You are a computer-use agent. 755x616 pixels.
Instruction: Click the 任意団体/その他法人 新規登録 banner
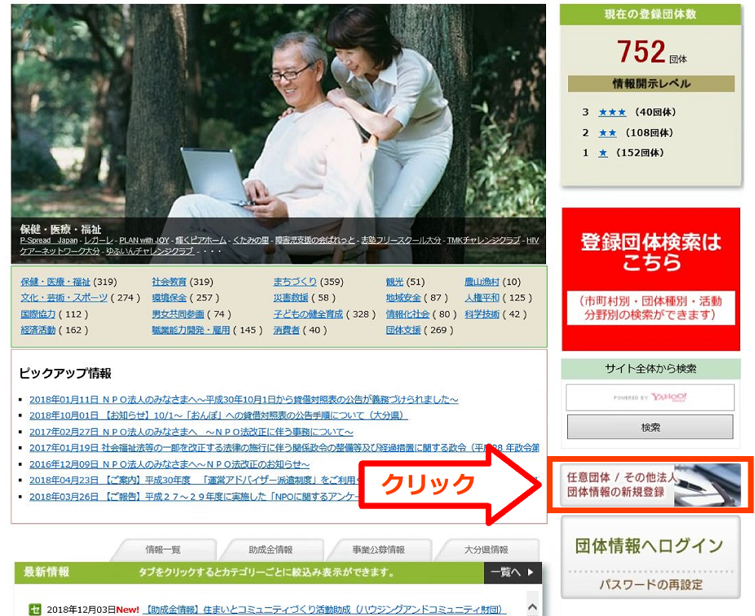click(651, 485)
